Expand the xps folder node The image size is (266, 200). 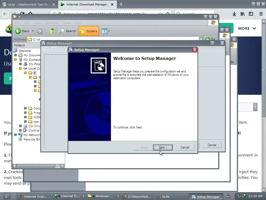point(25,122)
